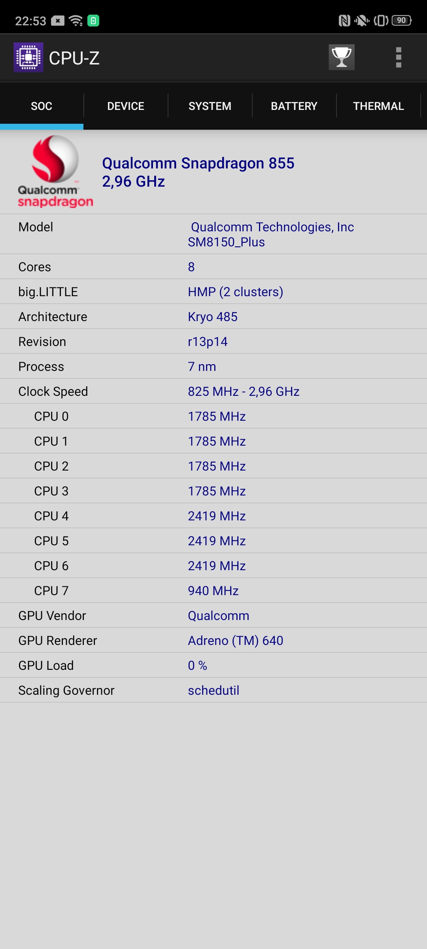Tap the NFC status bar icon
Screen dimensions: 427x949
344,21
